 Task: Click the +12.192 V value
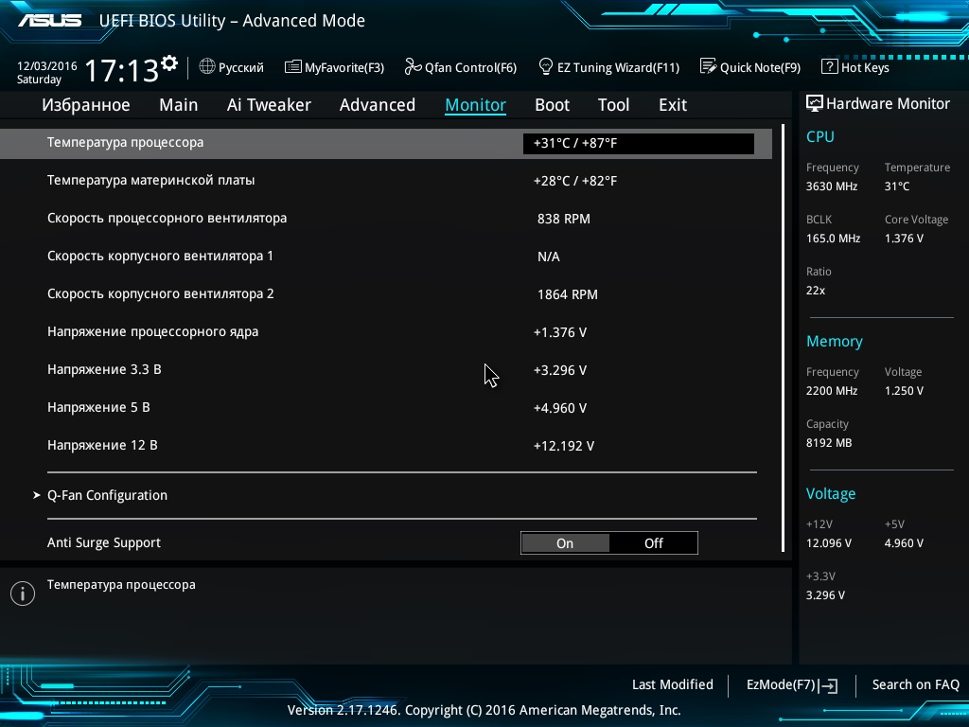pos(564,447)
